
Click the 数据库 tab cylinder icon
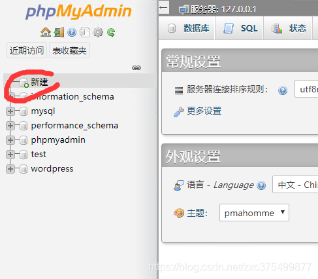[172, 28]
